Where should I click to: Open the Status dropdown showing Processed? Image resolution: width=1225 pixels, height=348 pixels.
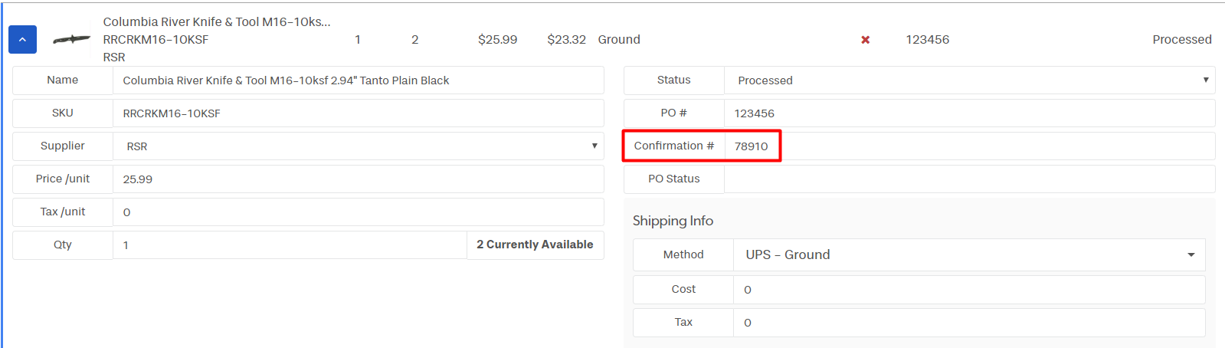969,80
